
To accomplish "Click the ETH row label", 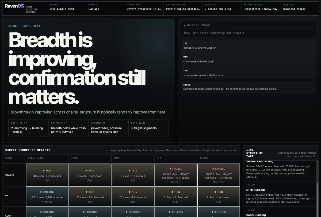I will [7, 196].
